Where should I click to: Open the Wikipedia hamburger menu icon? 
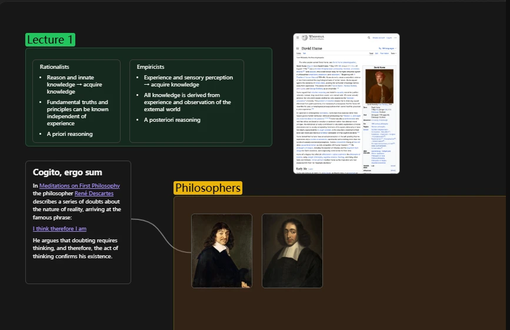pos(298,38)
